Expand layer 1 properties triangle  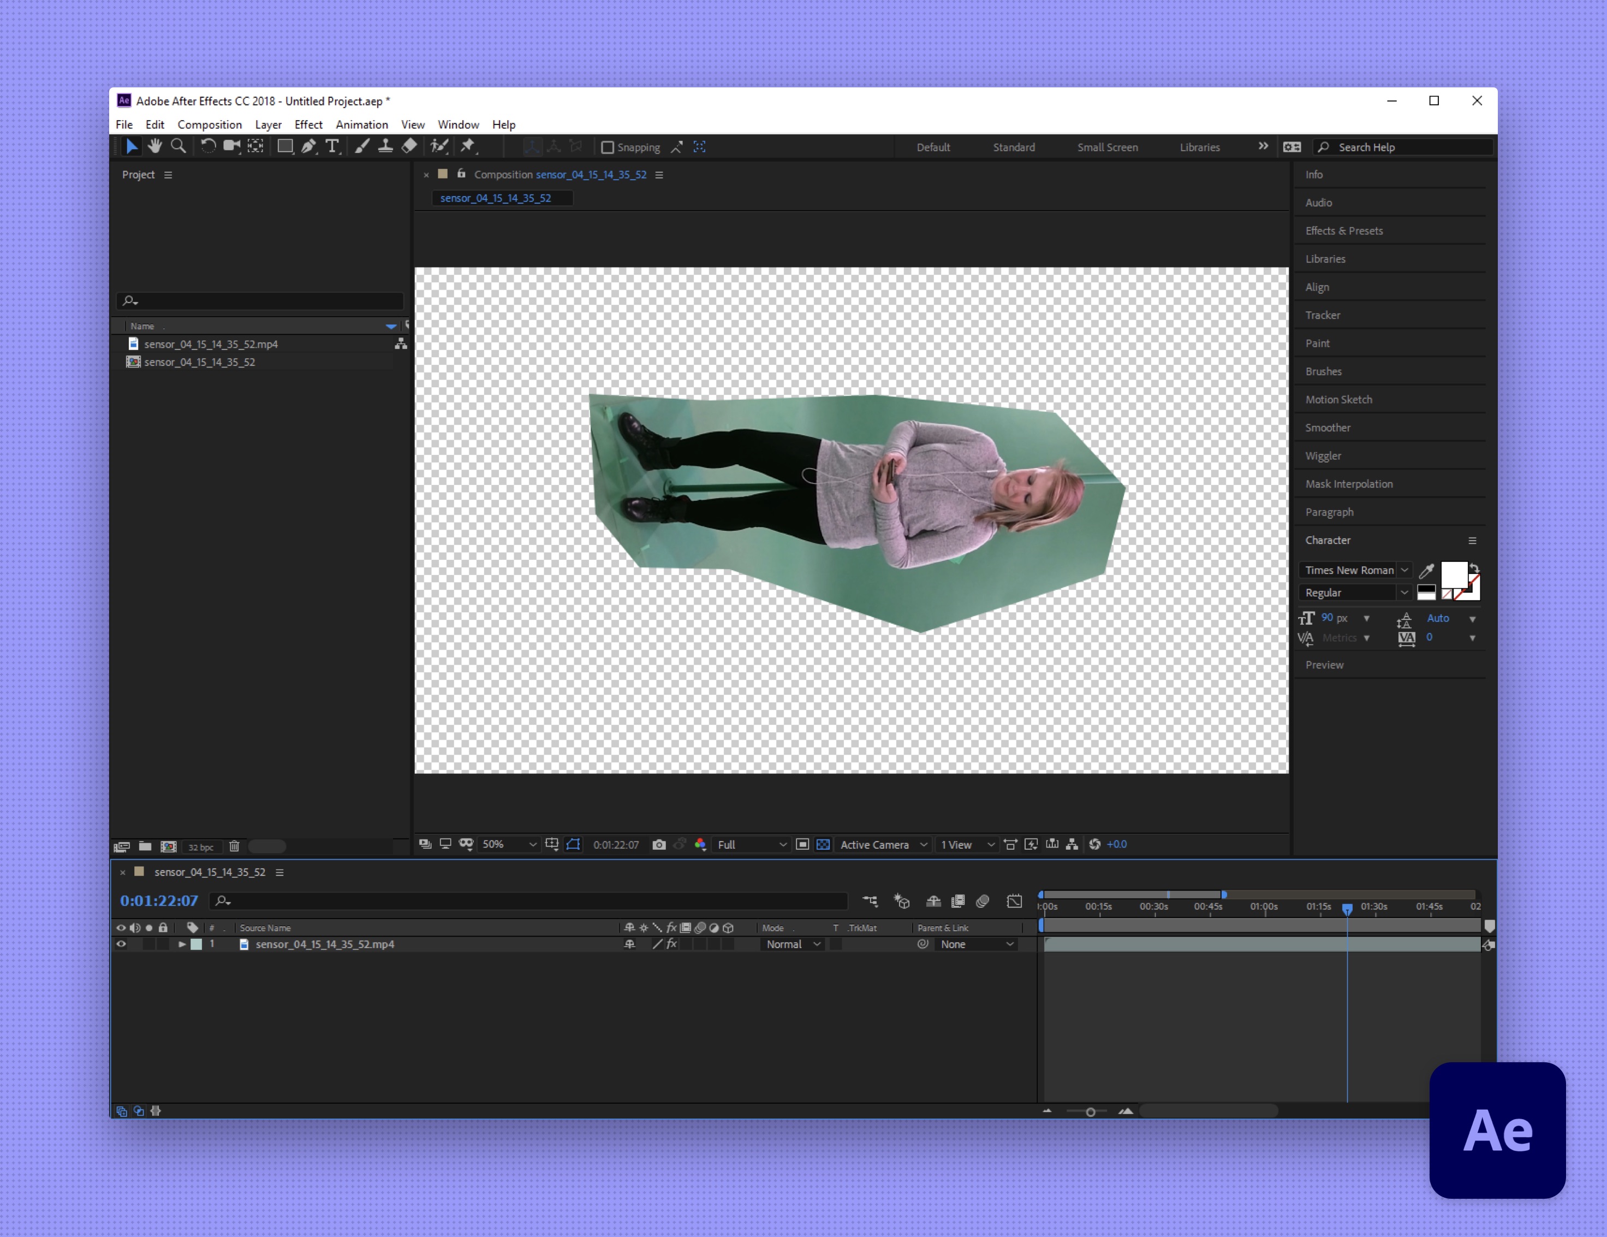tap(182, 944)
